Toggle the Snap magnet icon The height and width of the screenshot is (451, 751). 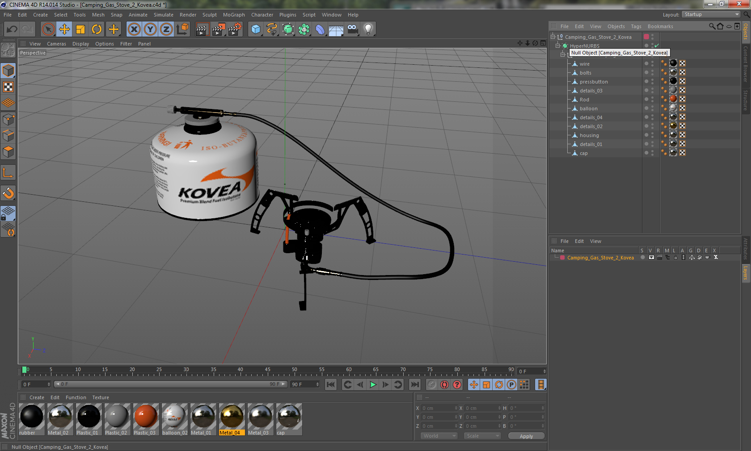coord(8,193)
